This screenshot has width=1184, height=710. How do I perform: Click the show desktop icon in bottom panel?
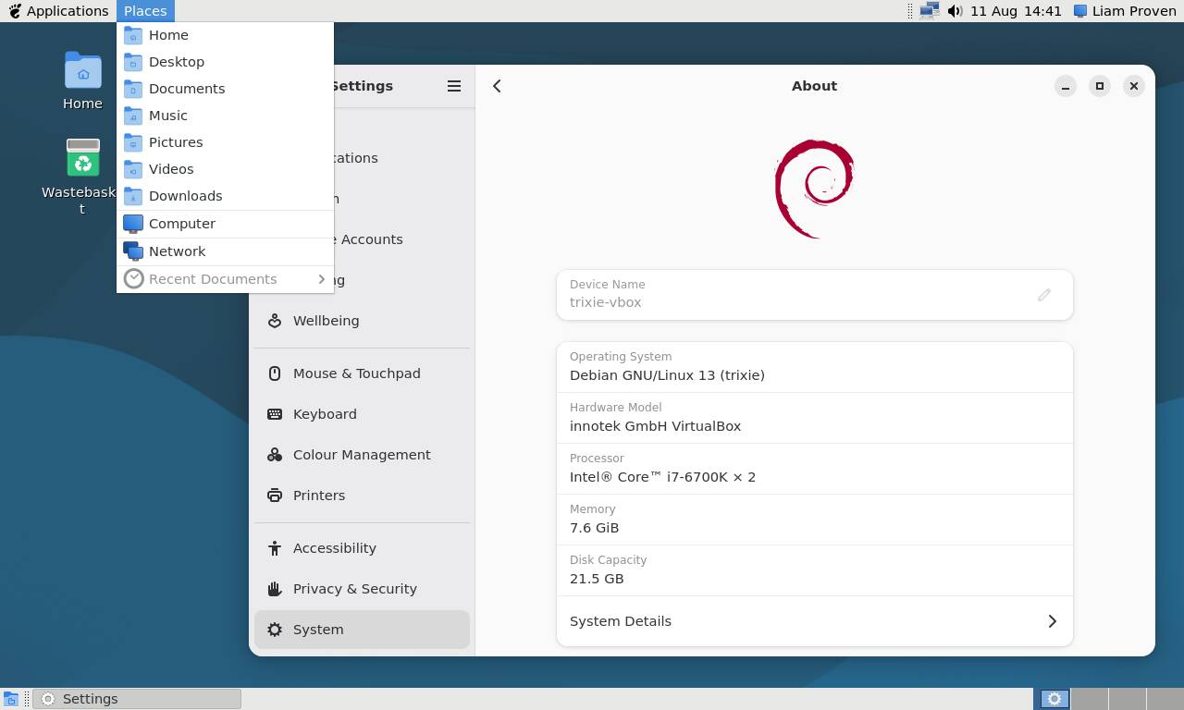pos(10,699)
